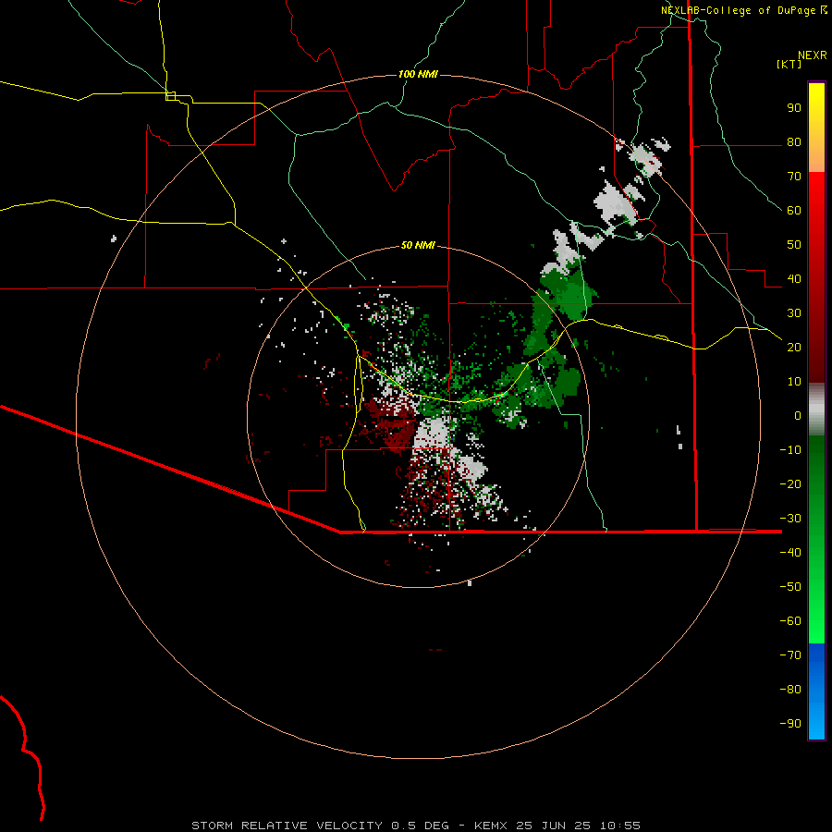Click the -50 value on the velocity scale
832x832 pixels.
coord(790,586)
